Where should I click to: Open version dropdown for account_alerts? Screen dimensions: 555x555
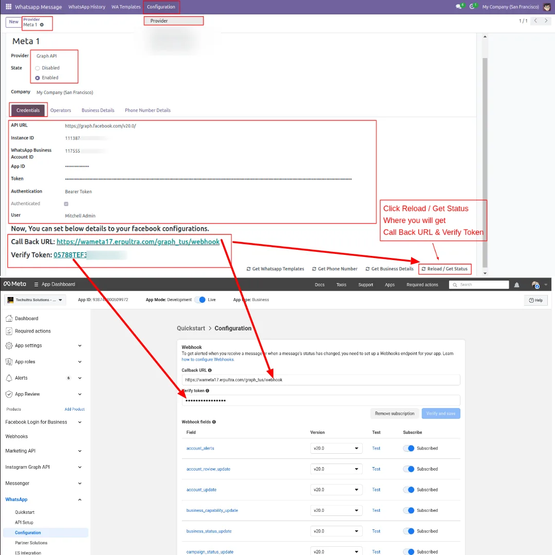click(x=336, y=449)
